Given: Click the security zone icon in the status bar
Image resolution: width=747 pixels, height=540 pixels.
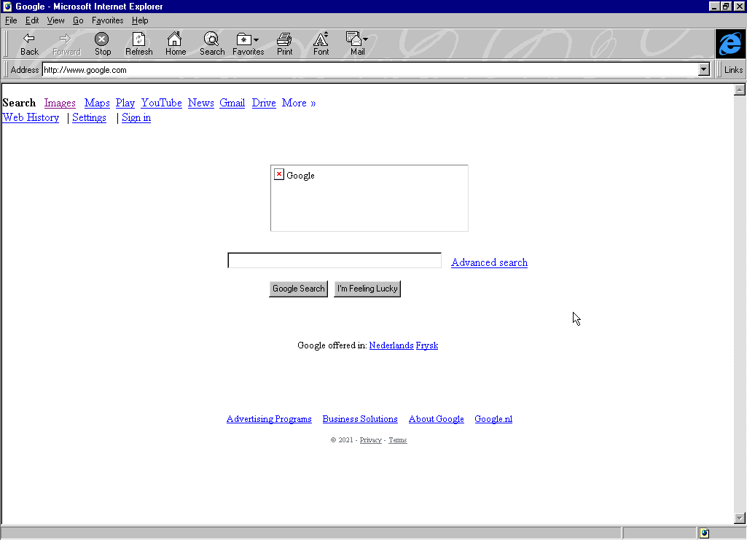Looking at the screenshot, I should tap(705, 533).
